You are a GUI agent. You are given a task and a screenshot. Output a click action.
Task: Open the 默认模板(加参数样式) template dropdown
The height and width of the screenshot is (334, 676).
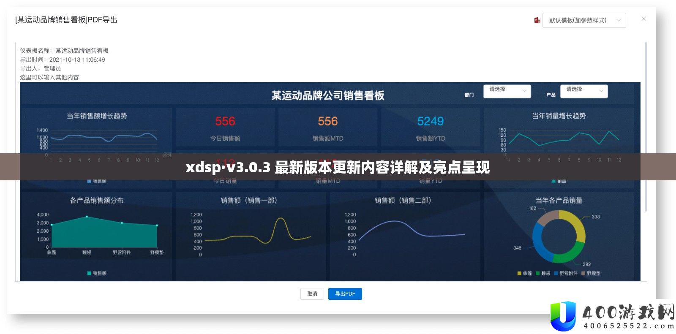[x=584, y=20]
